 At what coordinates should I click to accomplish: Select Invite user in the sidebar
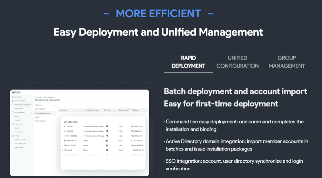coord(18,120)
